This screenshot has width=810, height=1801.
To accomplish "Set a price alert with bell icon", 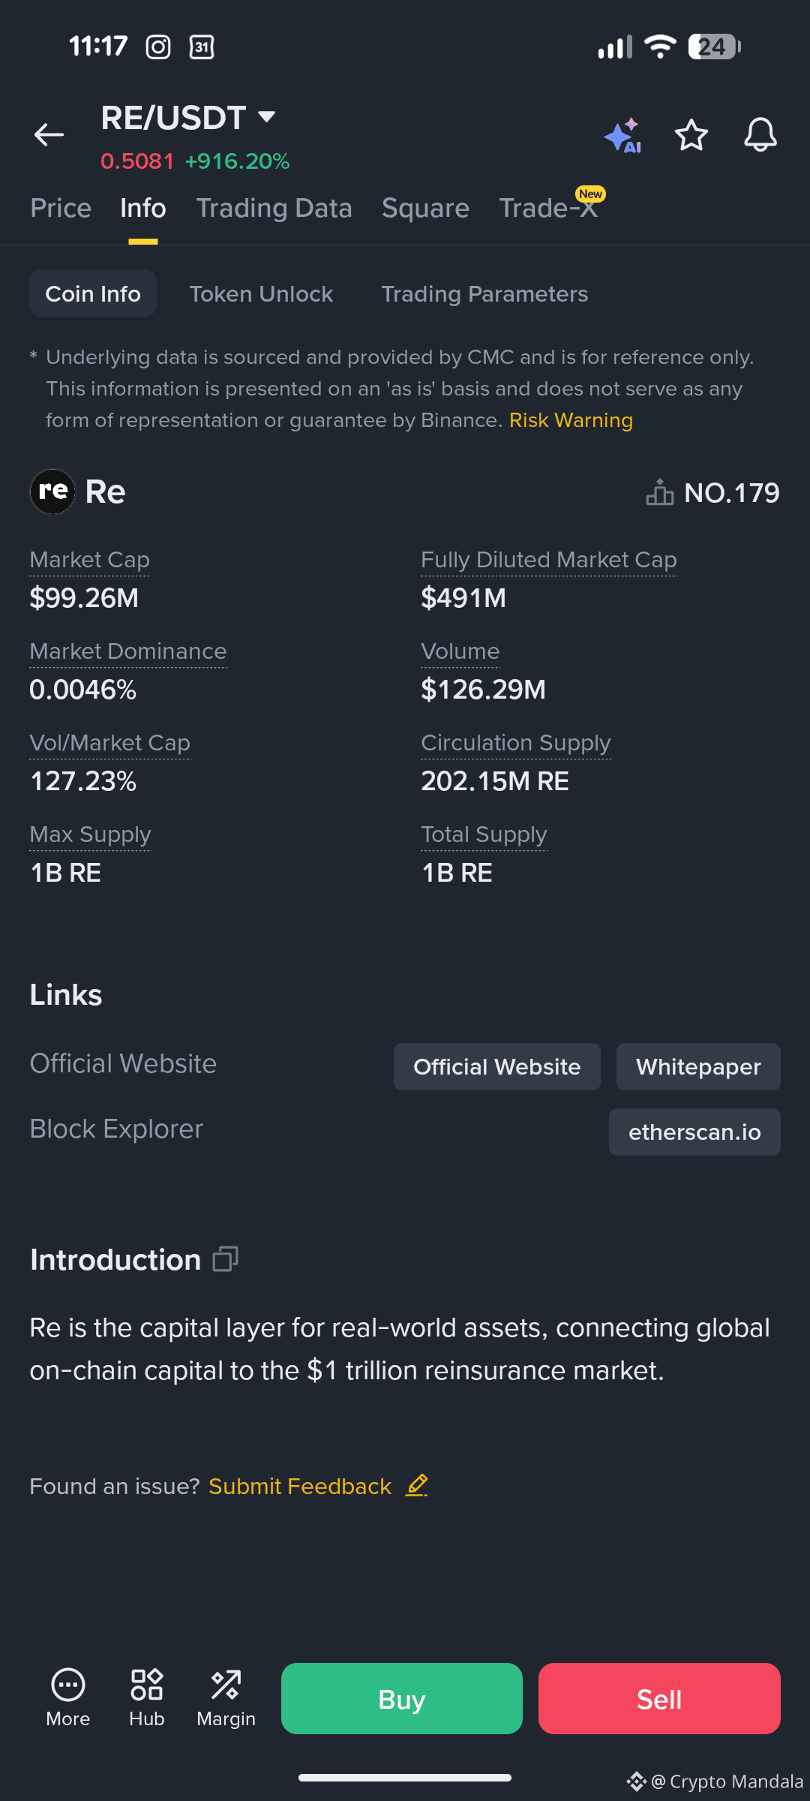I will coord(760,135).
